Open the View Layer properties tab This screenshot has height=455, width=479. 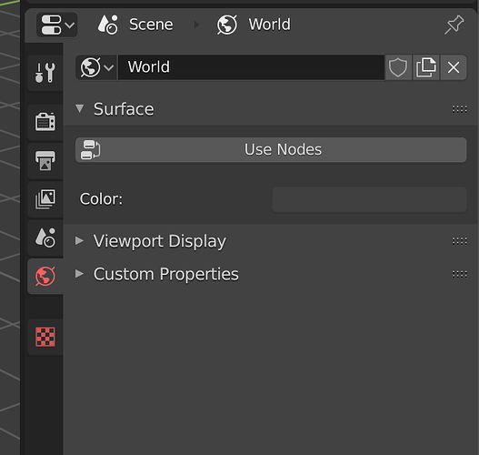tap(45, 199)
